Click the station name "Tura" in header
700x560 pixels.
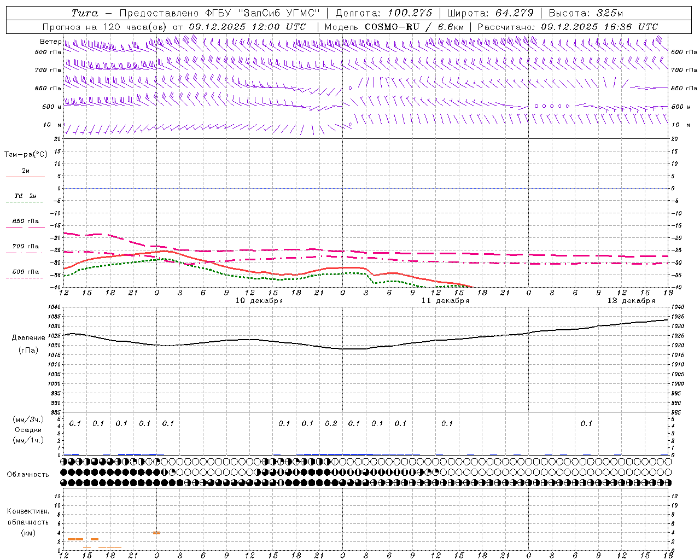[85, 13]
